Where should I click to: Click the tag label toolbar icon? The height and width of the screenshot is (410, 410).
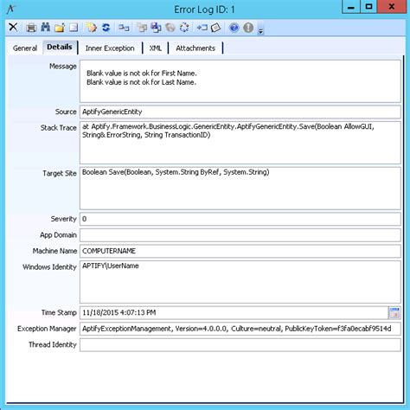click(215, 28)
